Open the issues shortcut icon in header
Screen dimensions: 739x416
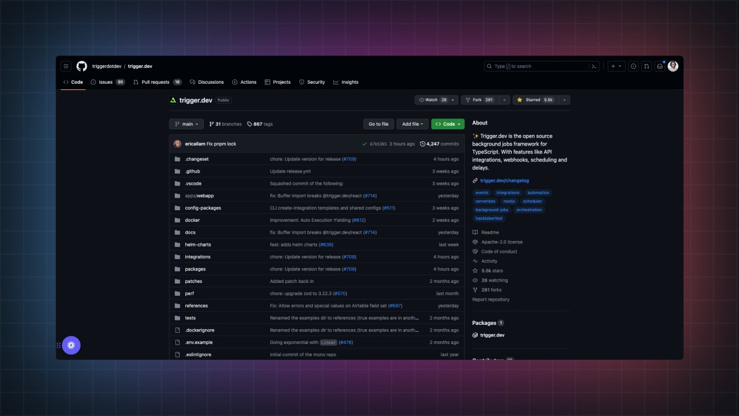click(633, 66)
